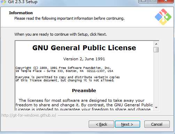Click the 'Information' header title
This screenshot has width=175, height=134.
(21, 13)
